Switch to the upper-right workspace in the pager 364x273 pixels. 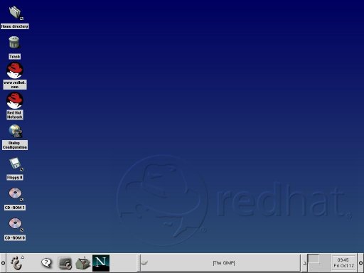point(324,259)
